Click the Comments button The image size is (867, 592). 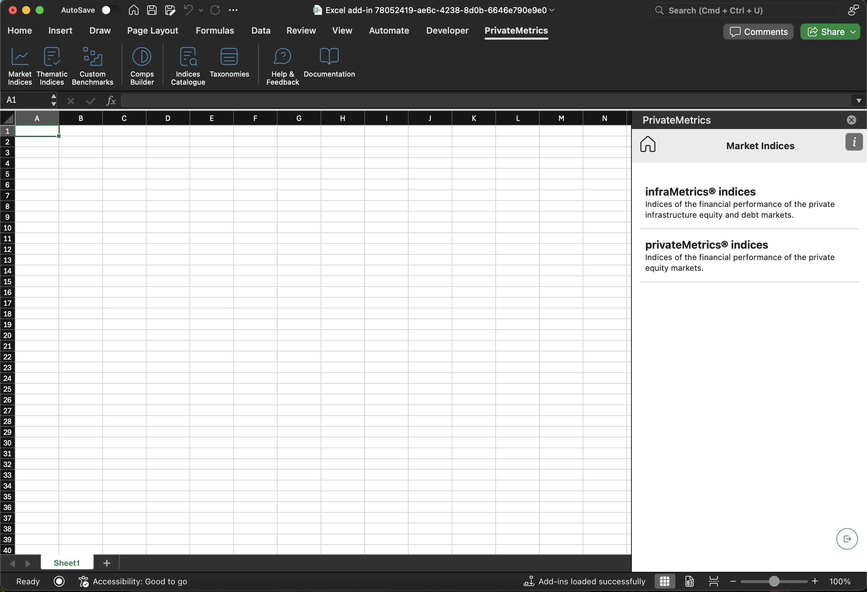coord(758,32)
